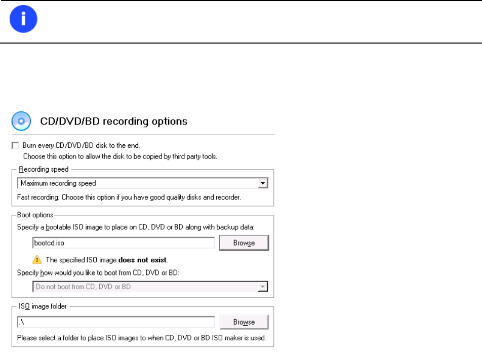The height and width of the screenshot is (355, 482).
Task: Click the CD/DVD/BD disc icon
Action: click(x=21, y=121)
